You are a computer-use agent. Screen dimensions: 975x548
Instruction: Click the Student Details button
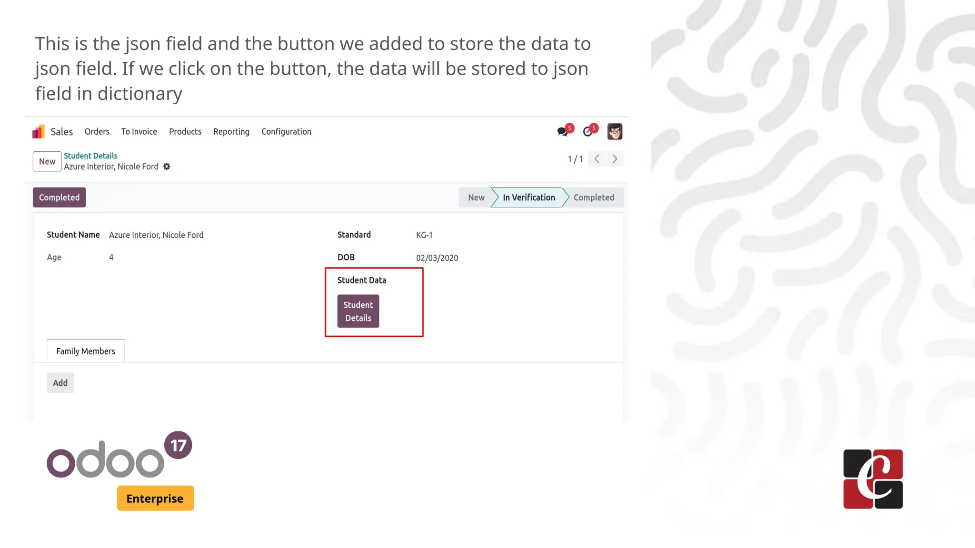coord(358,311)
